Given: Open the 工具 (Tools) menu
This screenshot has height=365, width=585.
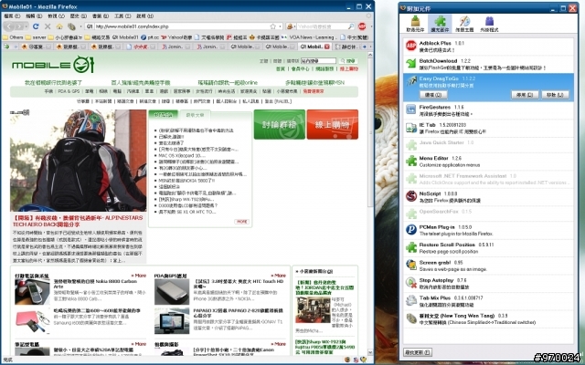Looking at the screenshot, I should pos(122,16).
